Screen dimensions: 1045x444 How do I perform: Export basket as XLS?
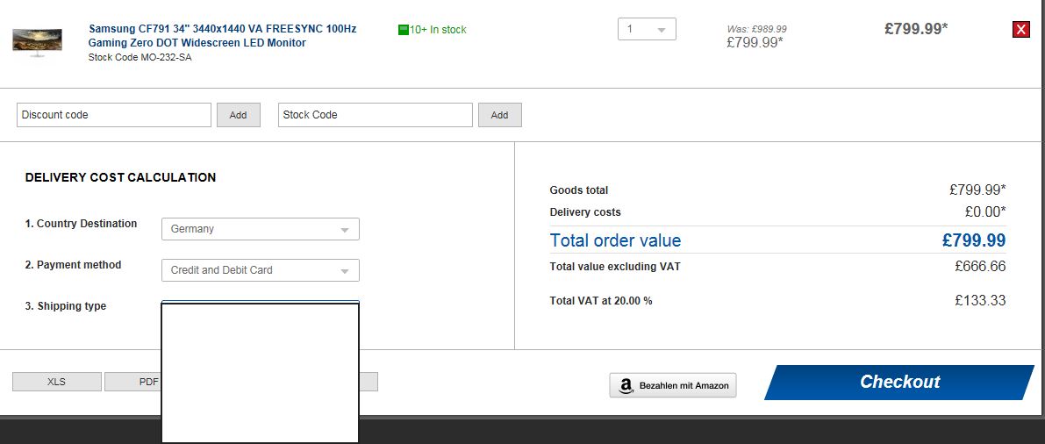(57, 382)
